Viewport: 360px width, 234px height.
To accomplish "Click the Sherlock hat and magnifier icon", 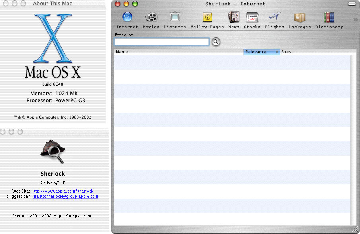I will point(53,151).
